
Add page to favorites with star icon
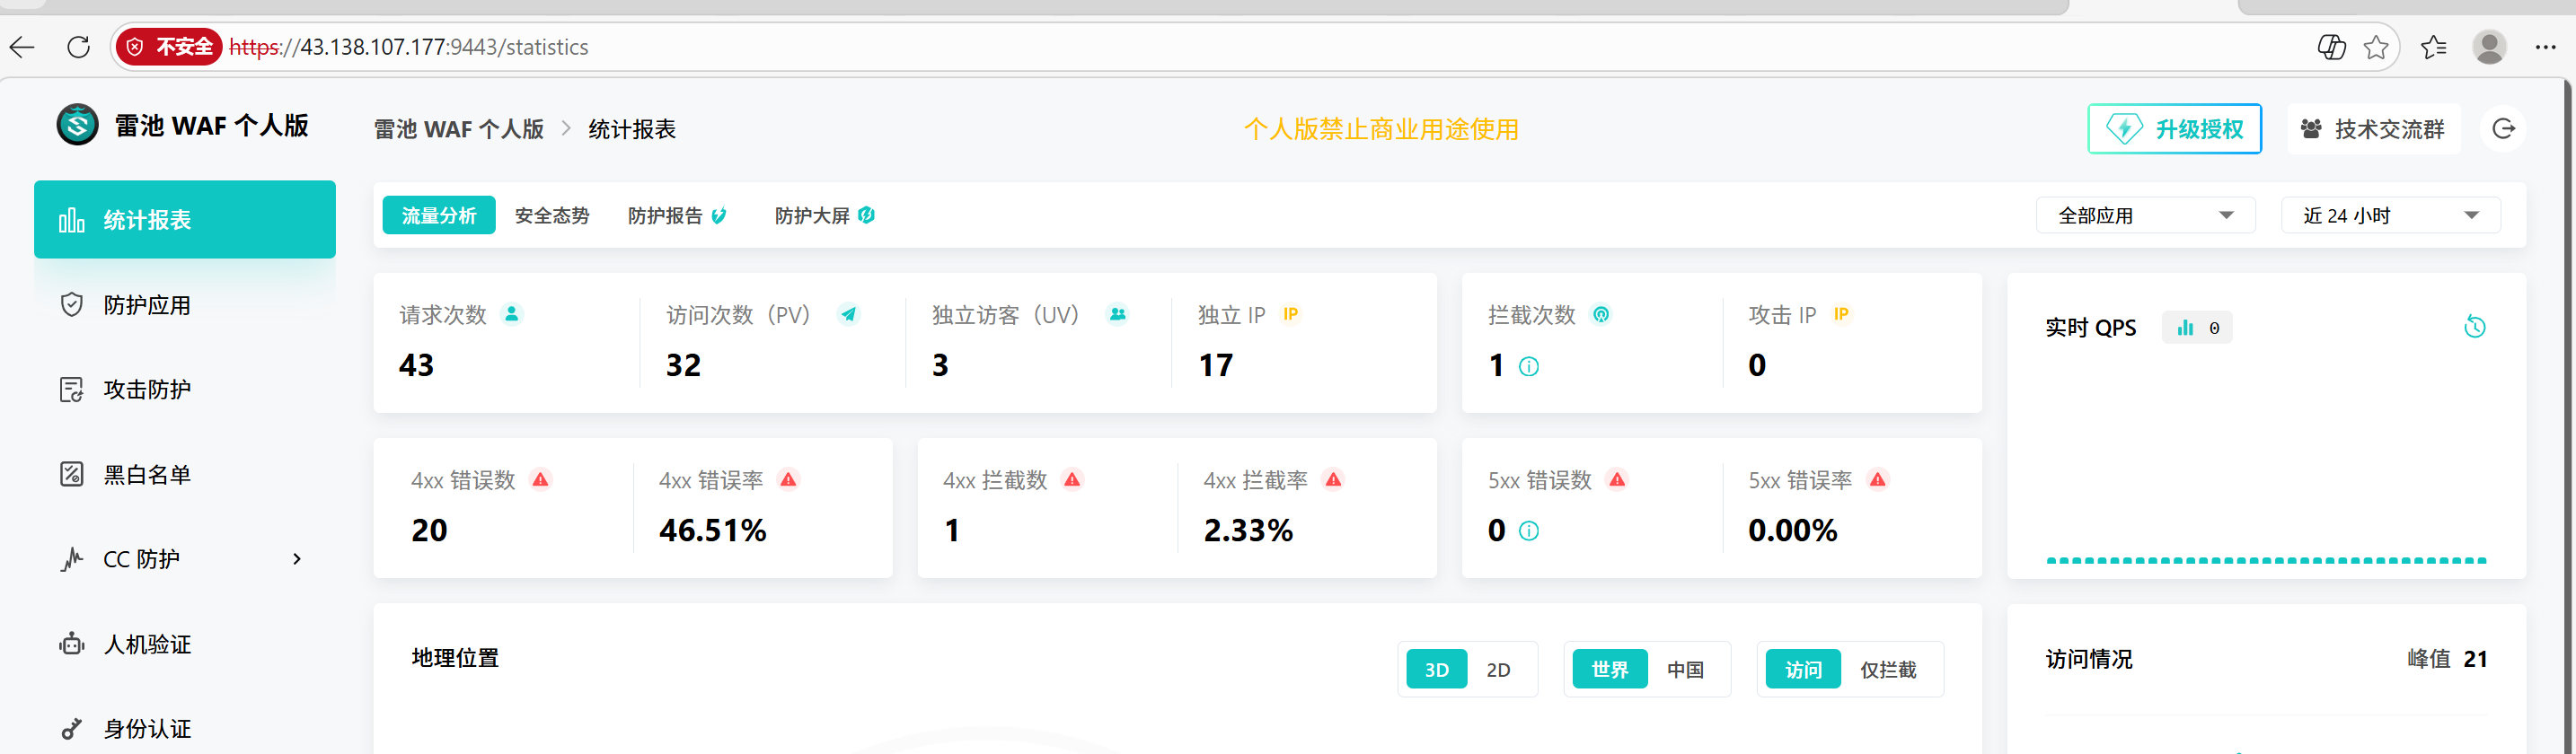tap(2376, 47)
